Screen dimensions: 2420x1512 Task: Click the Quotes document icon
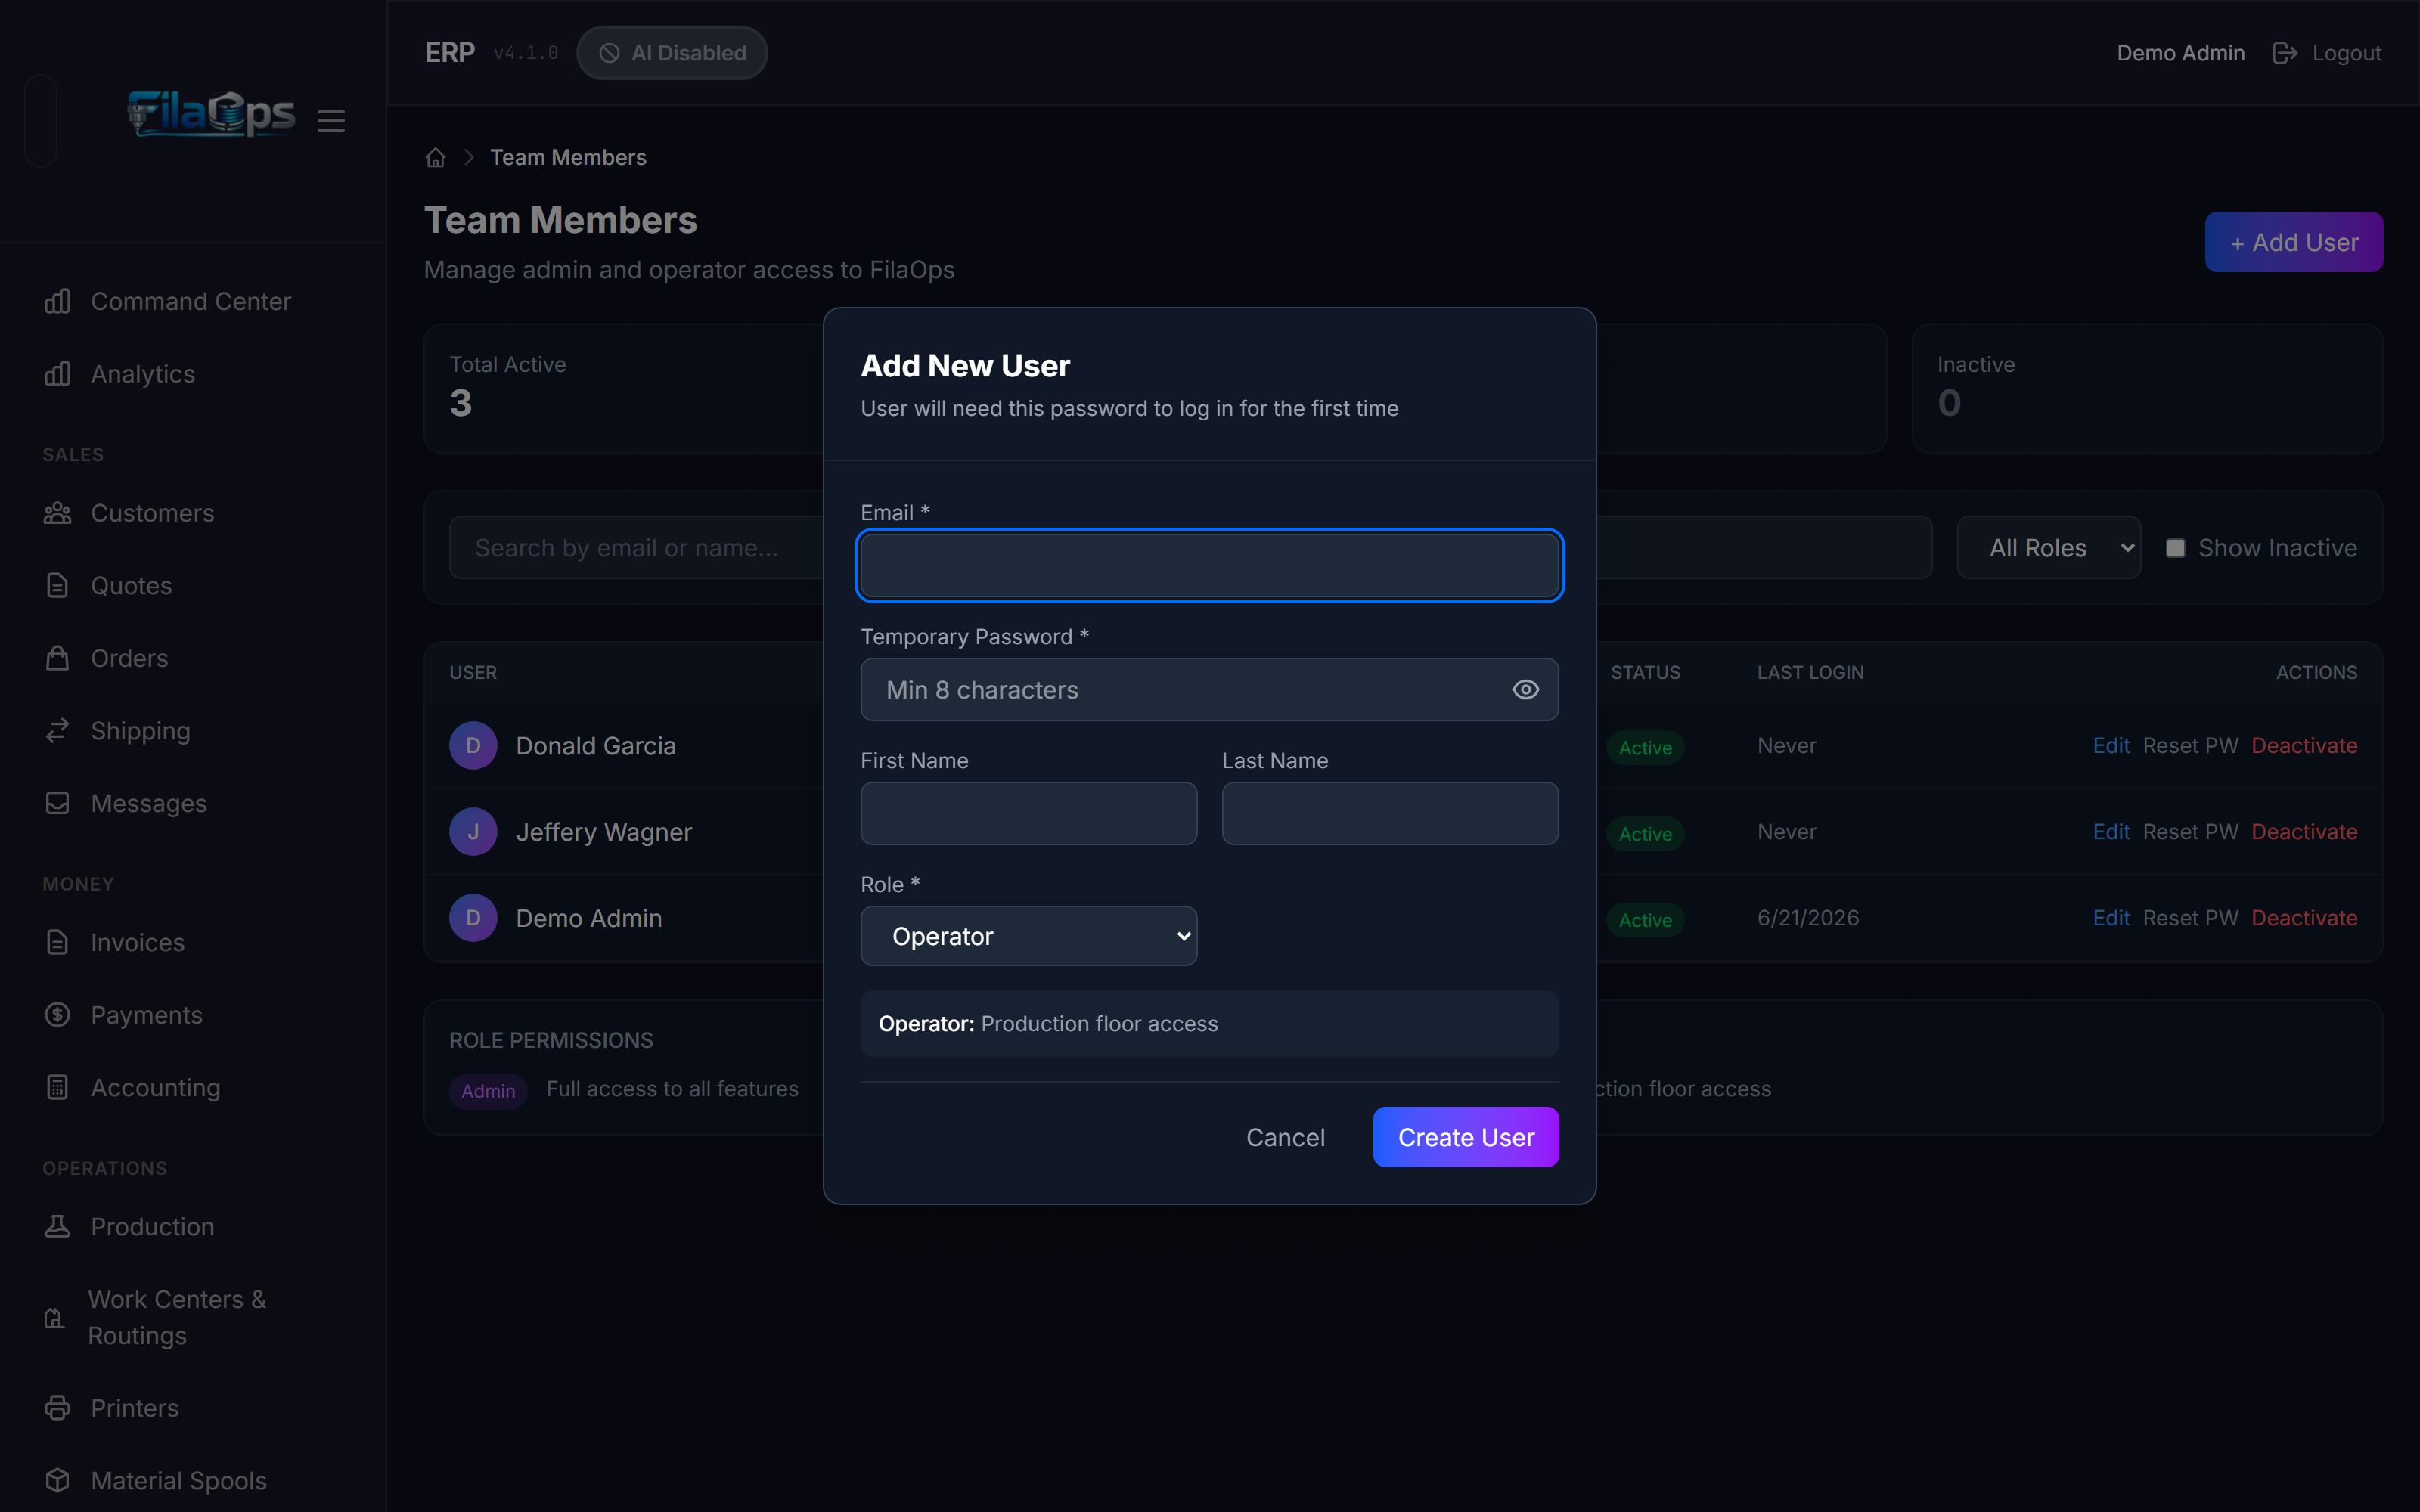(57, 586)
